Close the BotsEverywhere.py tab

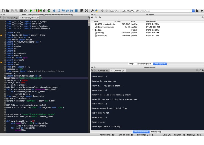coord(21,18)
